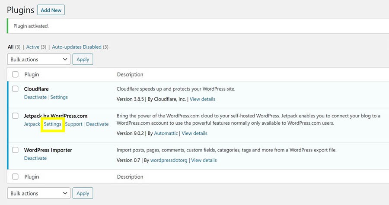
Task: Open the Jetpack link under Jetpack plugin
Action: [32, 124]
